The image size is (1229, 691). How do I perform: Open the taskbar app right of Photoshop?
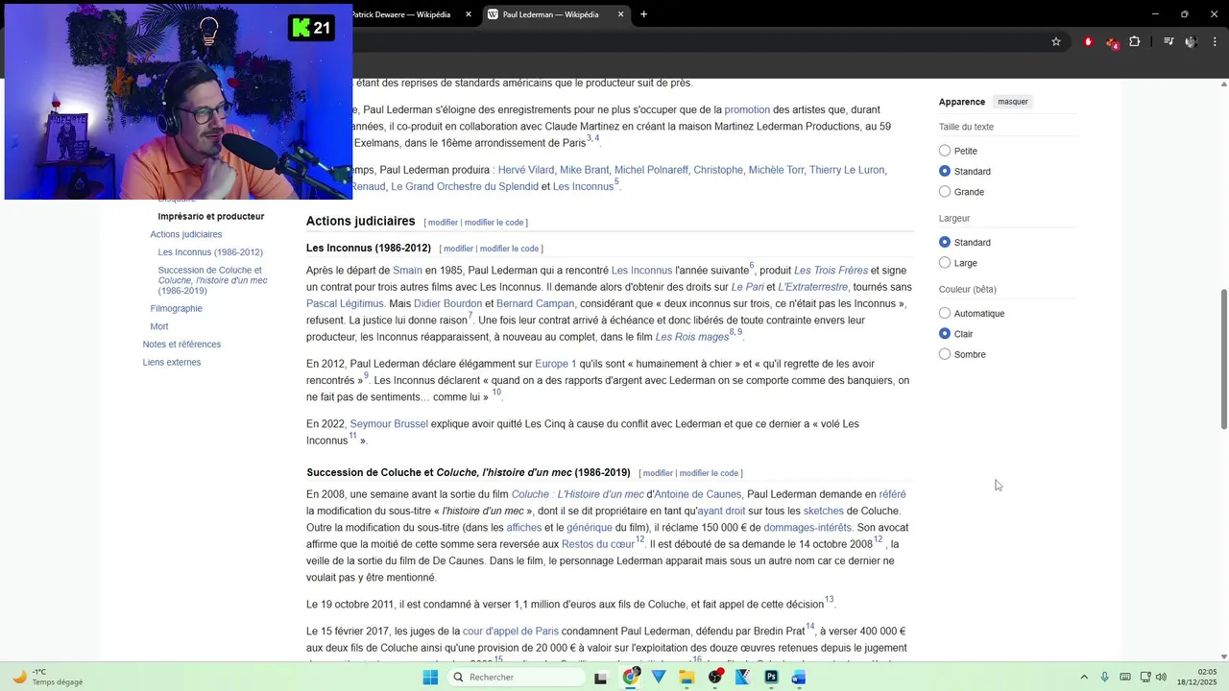coord(799,677)
